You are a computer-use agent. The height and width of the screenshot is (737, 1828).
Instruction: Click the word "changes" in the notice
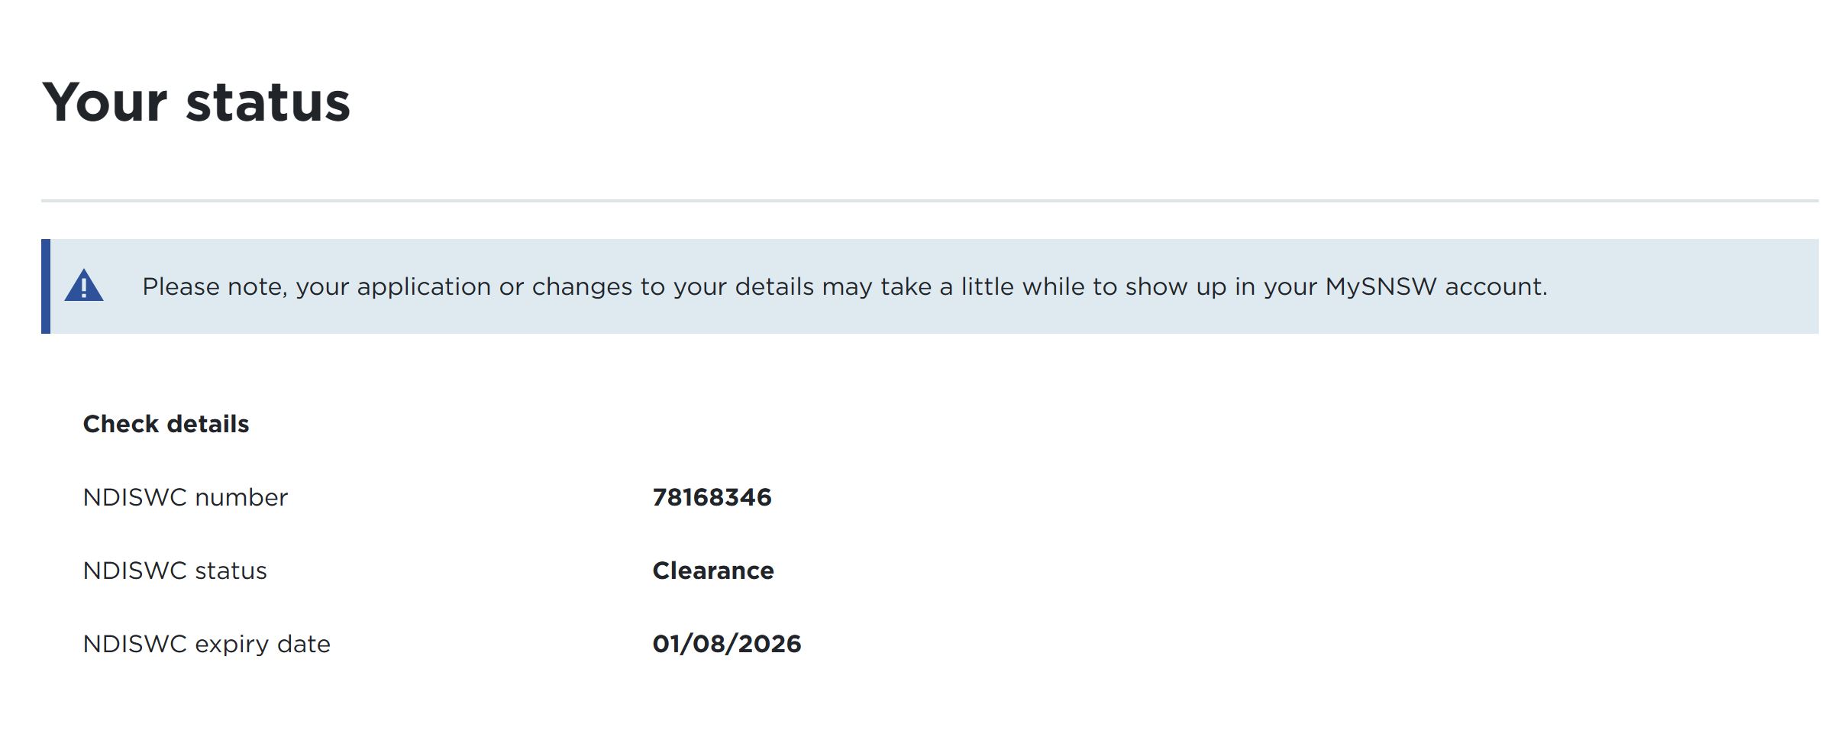582,286
